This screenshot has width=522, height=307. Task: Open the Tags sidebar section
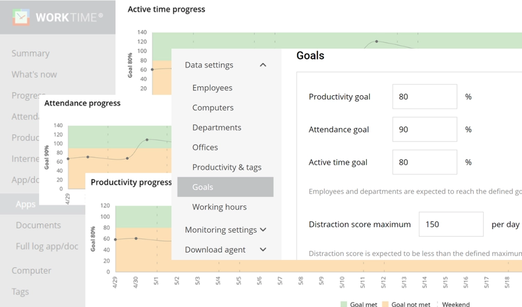[20, 292]
